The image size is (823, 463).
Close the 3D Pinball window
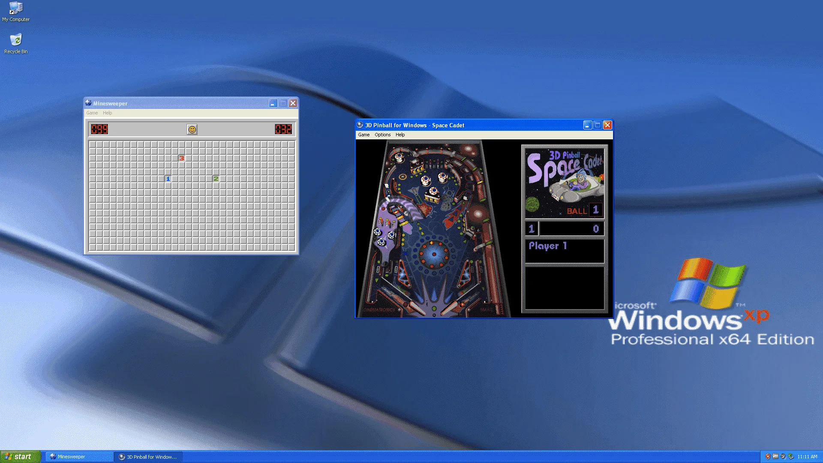click(607, 125)
